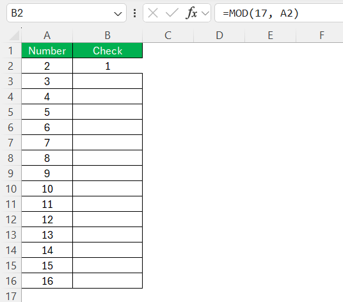Select row 15 header
Screen dimensions: 343x302
tap(10, 266)
